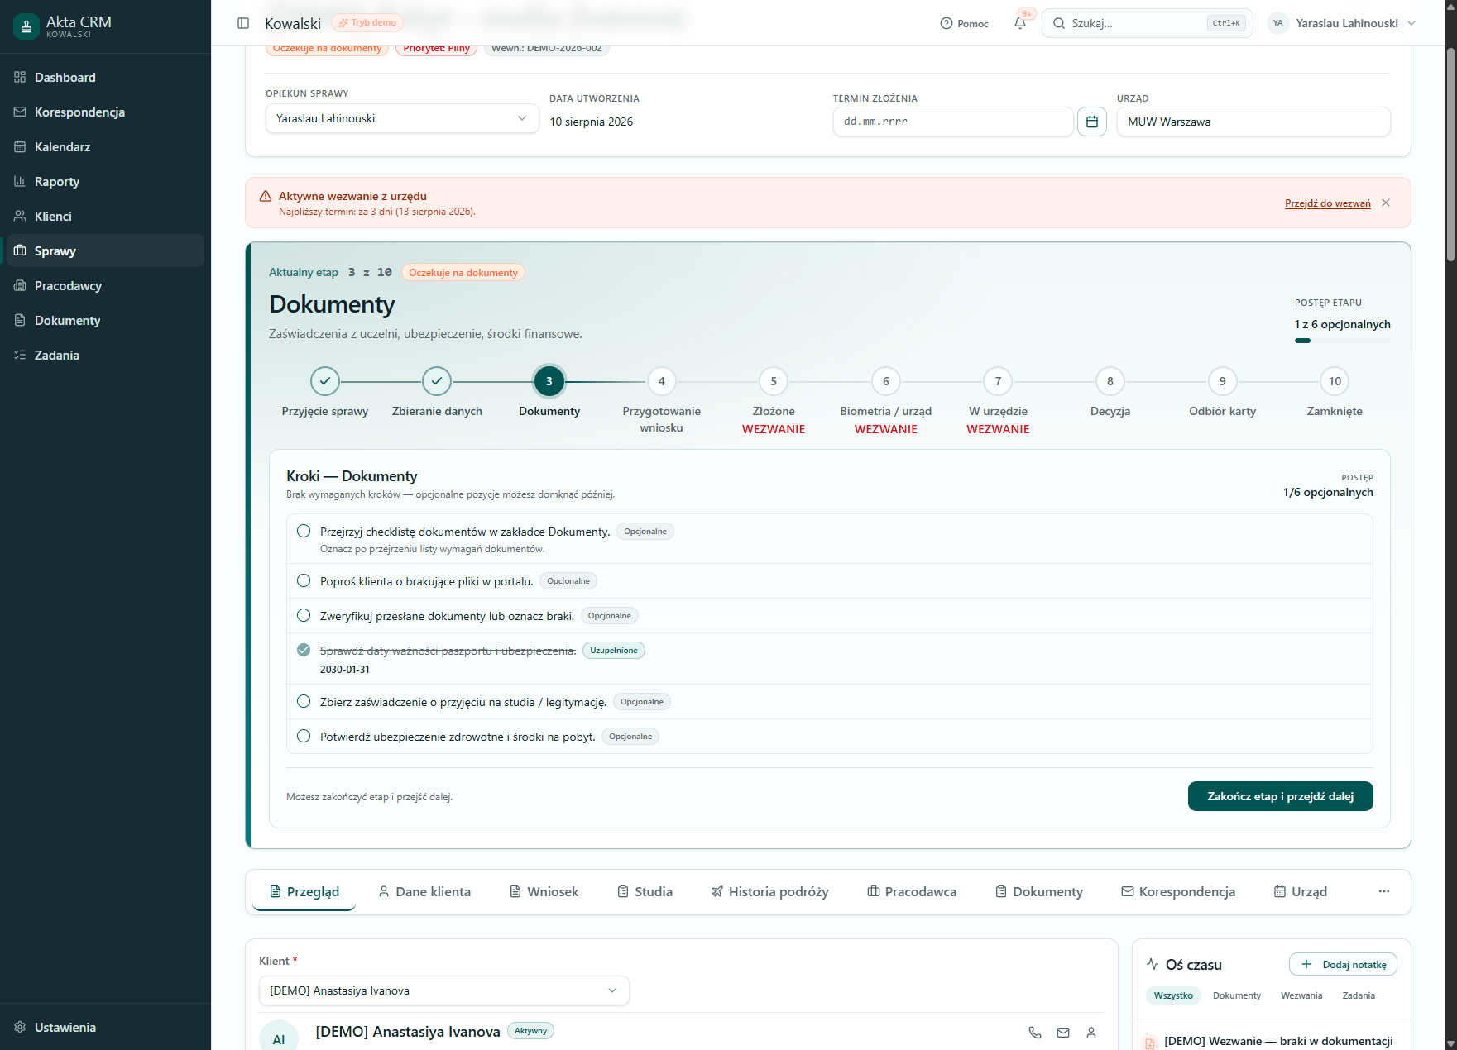Screen dimensions: 1457x1050
Task: Switch to the Dane klienta tab
Action: point(424,891)
